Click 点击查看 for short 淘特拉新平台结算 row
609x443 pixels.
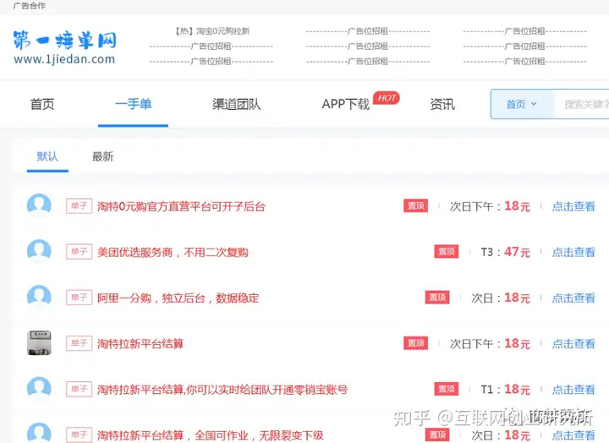[573, 343]
